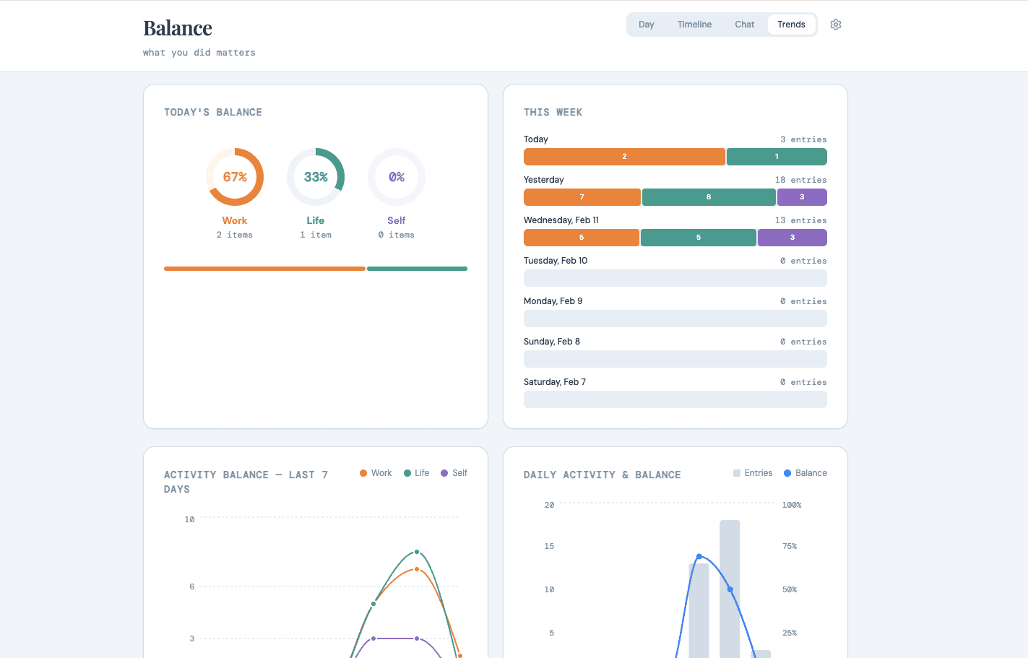Click the '2 items' text under Work

tap(235, 235)
